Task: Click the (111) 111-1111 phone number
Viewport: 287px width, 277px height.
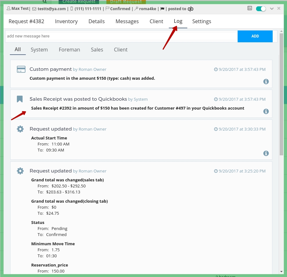Action: pyautogui.click(x=88, y=9)
